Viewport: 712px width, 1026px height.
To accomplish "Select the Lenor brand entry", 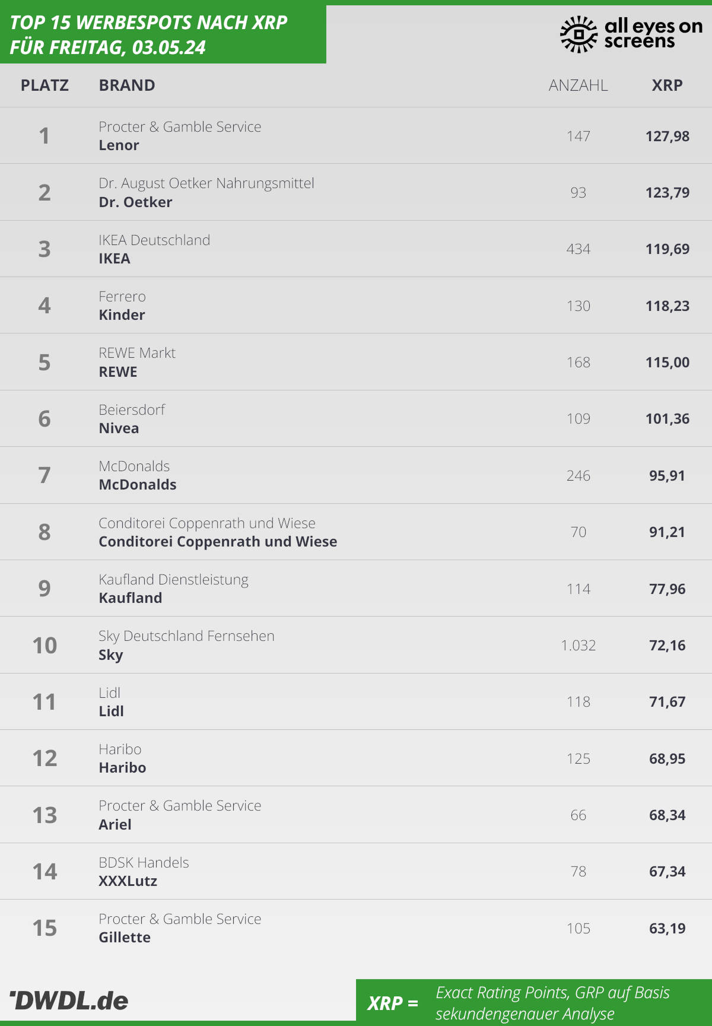I will [119, 145].
